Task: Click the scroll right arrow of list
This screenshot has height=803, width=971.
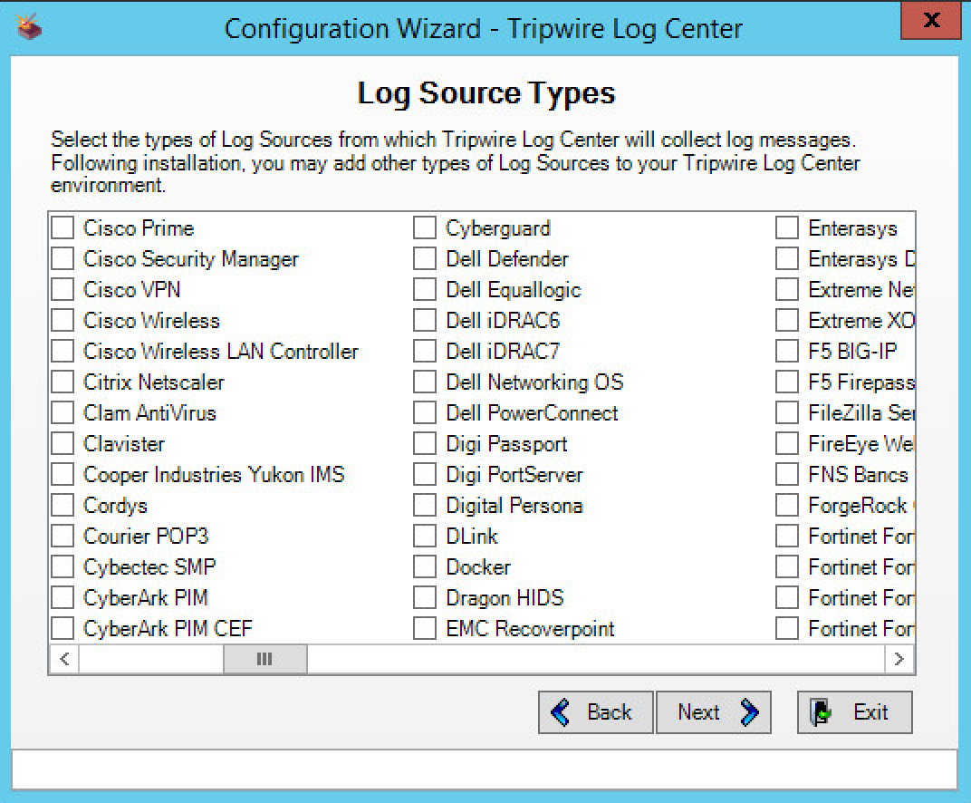Action: pos(899,659)
